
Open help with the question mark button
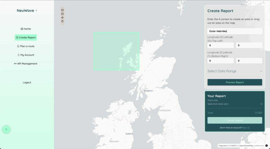[x=6, y=129]
